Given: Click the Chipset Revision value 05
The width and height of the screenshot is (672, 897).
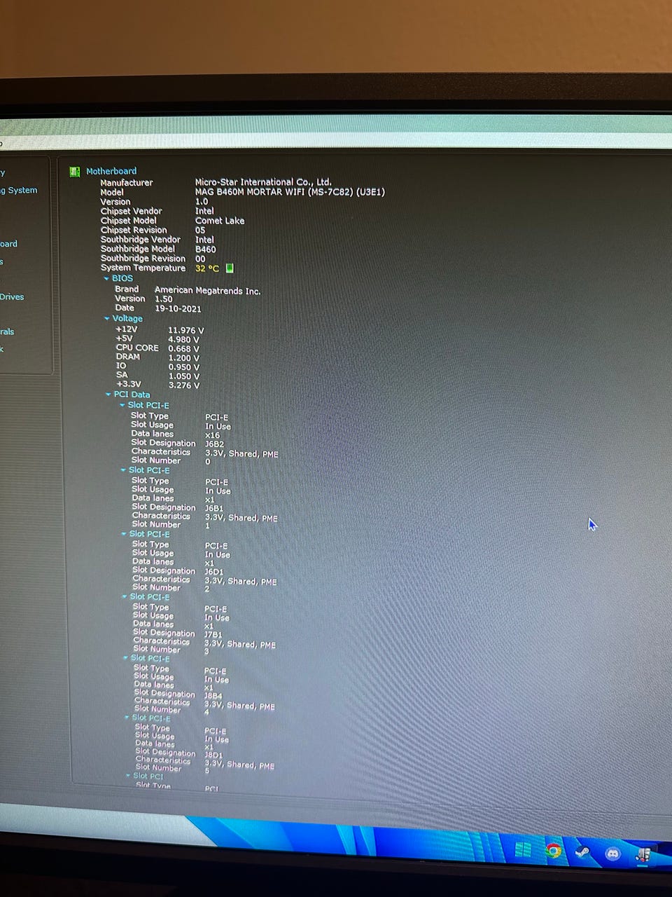Looking at the screenshot, I should click(x=200, y=231).
